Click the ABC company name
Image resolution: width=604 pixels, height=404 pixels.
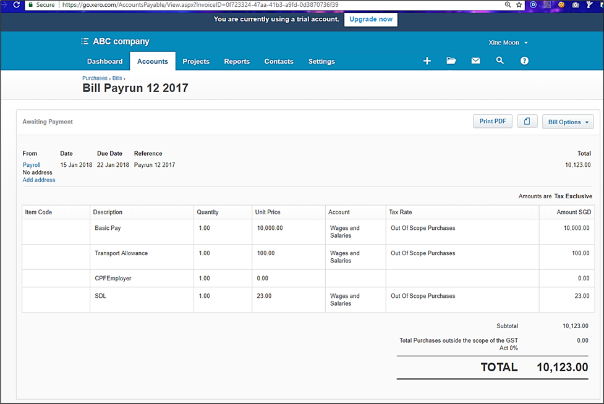(121, 41)
